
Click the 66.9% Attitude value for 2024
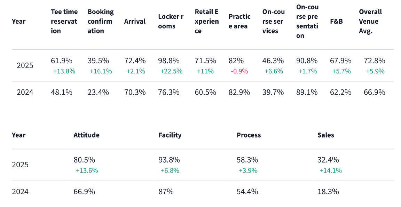coord(84,192)
